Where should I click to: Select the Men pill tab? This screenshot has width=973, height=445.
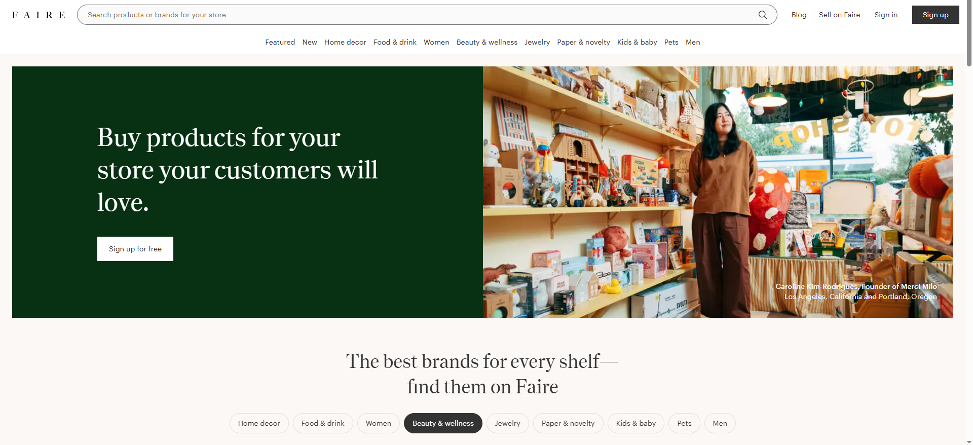720,423
